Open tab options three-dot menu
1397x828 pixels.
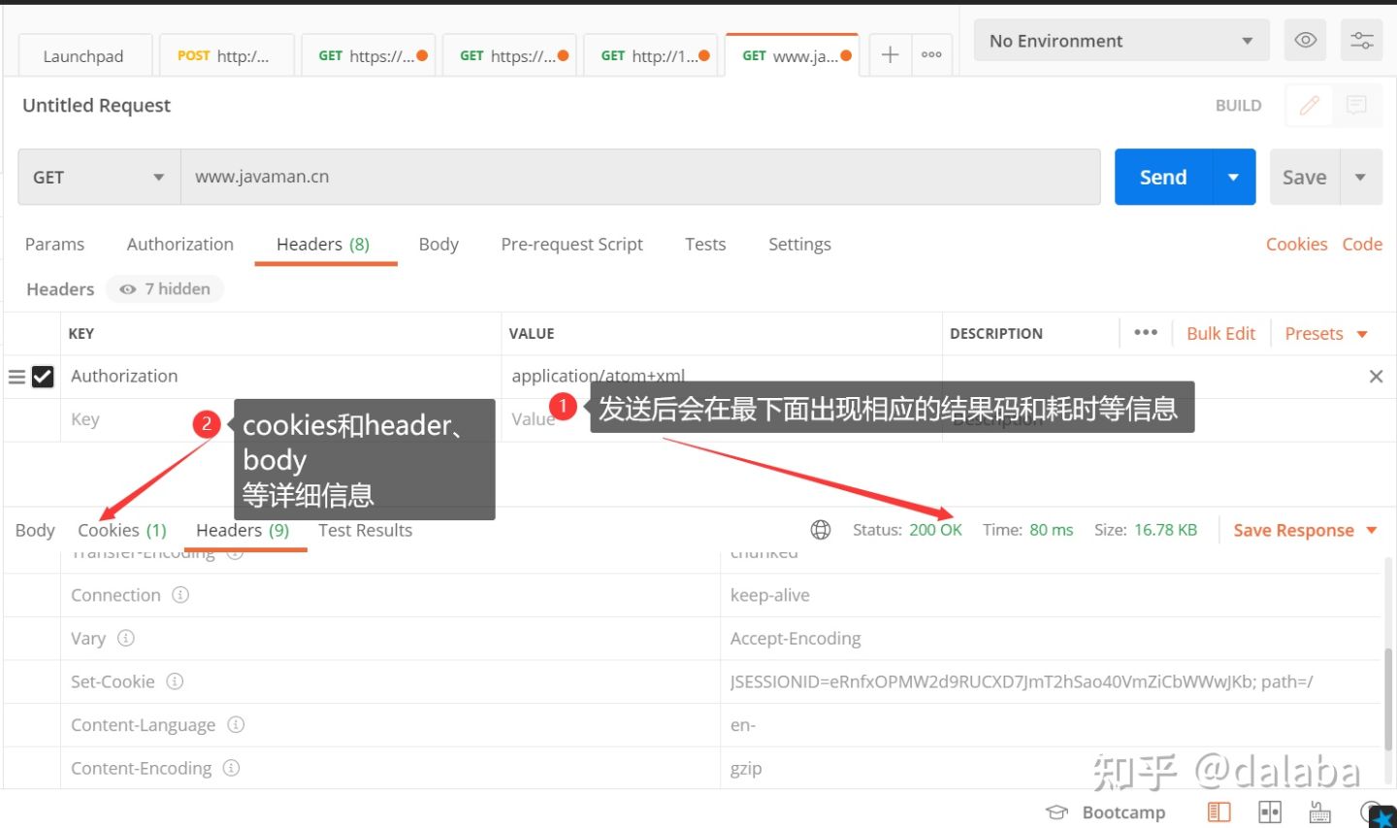[x=931, y=55]
